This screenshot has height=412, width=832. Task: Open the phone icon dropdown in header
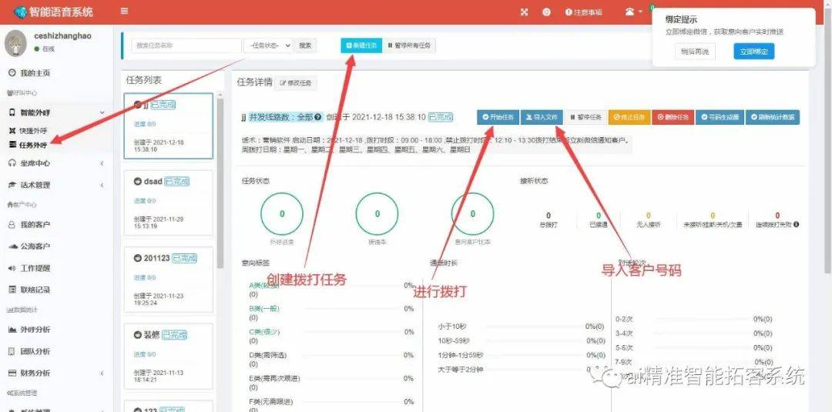[632, 12]
